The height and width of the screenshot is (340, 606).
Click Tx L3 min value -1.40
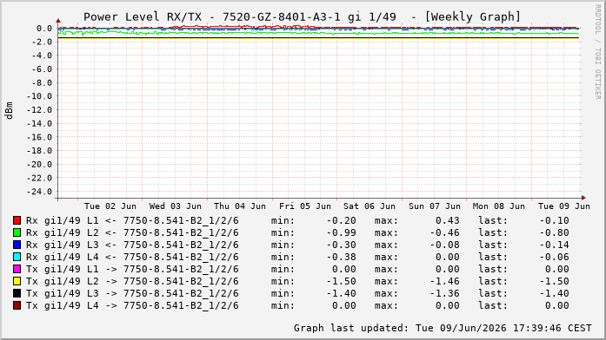coord(341,293)
